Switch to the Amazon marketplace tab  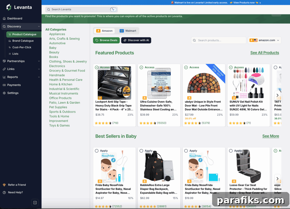click(105, 31)
